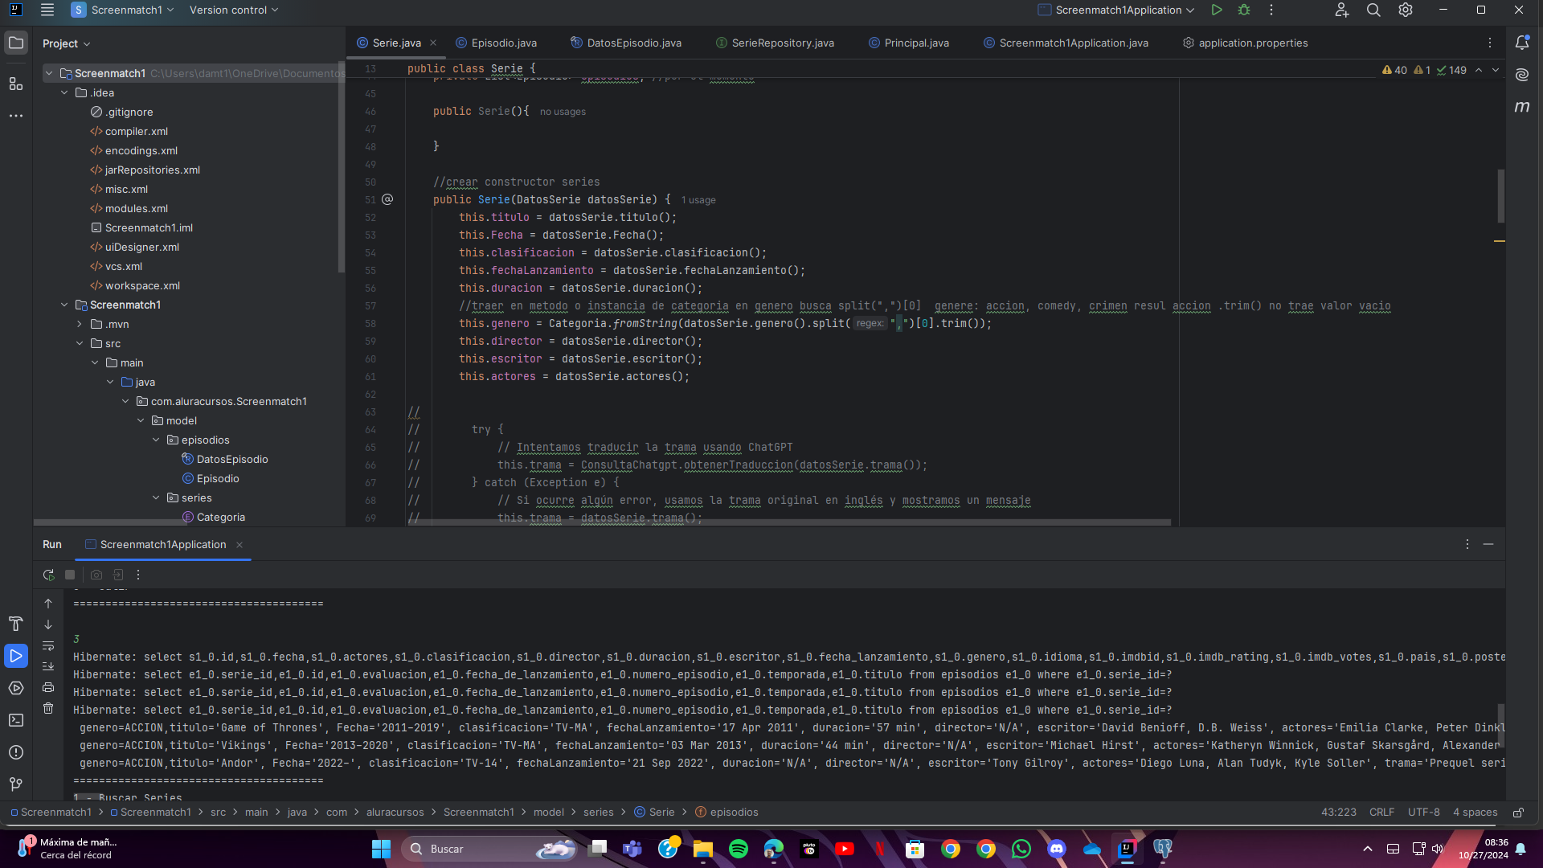Open the run configuration dropdown
Screen dimensions: 1543x868
1116,10
